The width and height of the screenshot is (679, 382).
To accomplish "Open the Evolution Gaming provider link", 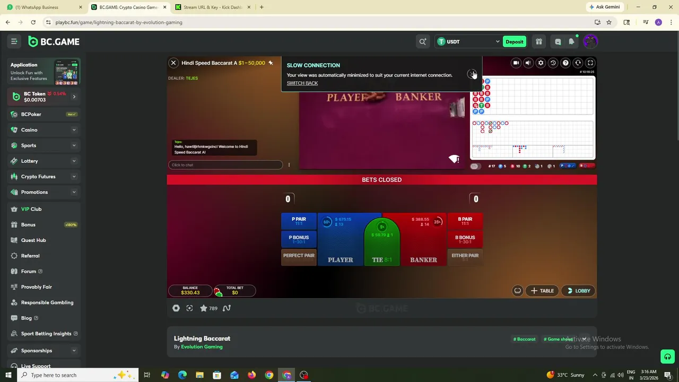I will tap(202, 347).
